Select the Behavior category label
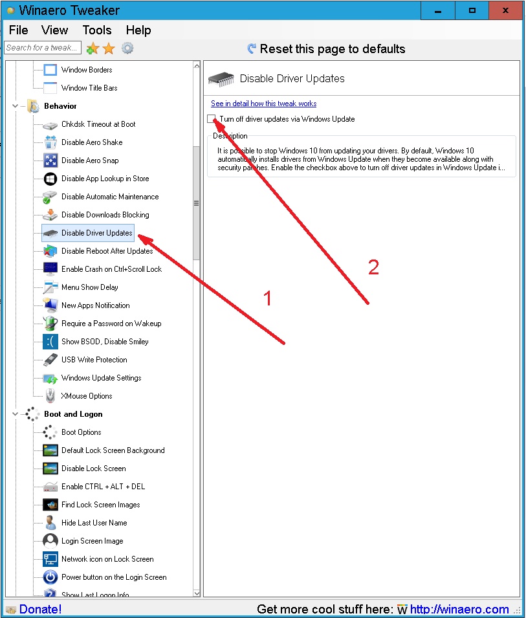The width and height of the screenshot is (526, 618). (x=60, y=106)
